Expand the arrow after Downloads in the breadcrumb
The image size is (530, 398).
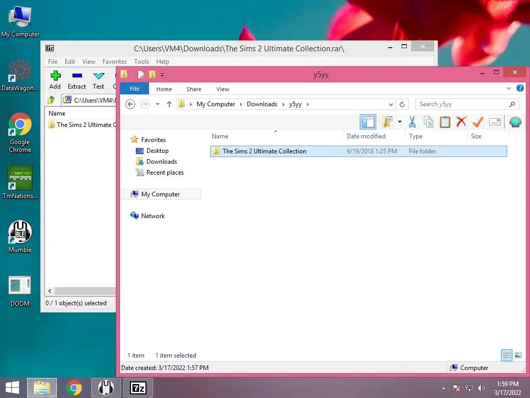[x=283, y=104]
